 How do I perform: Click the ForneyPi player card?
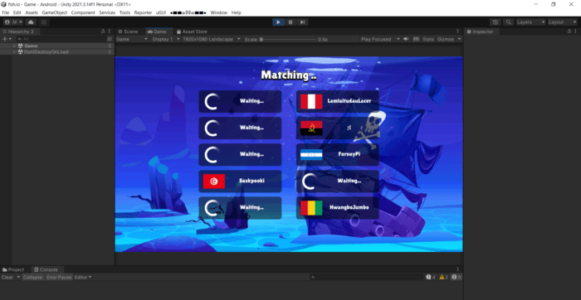[x=338, y=155]
